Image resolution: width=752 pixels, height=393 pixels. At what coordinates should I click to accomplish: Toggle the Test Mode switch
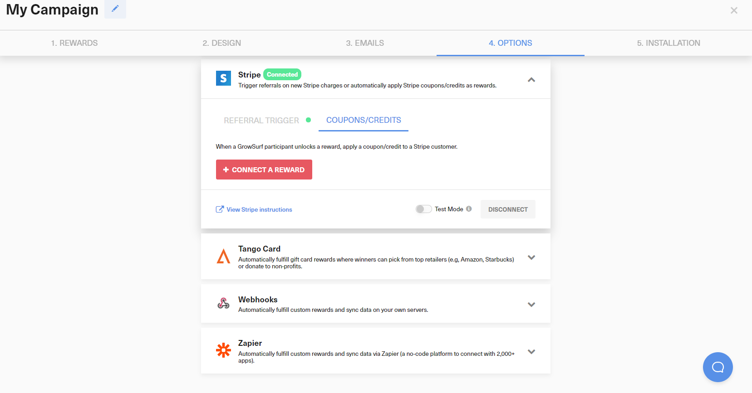tap(423, 209)
